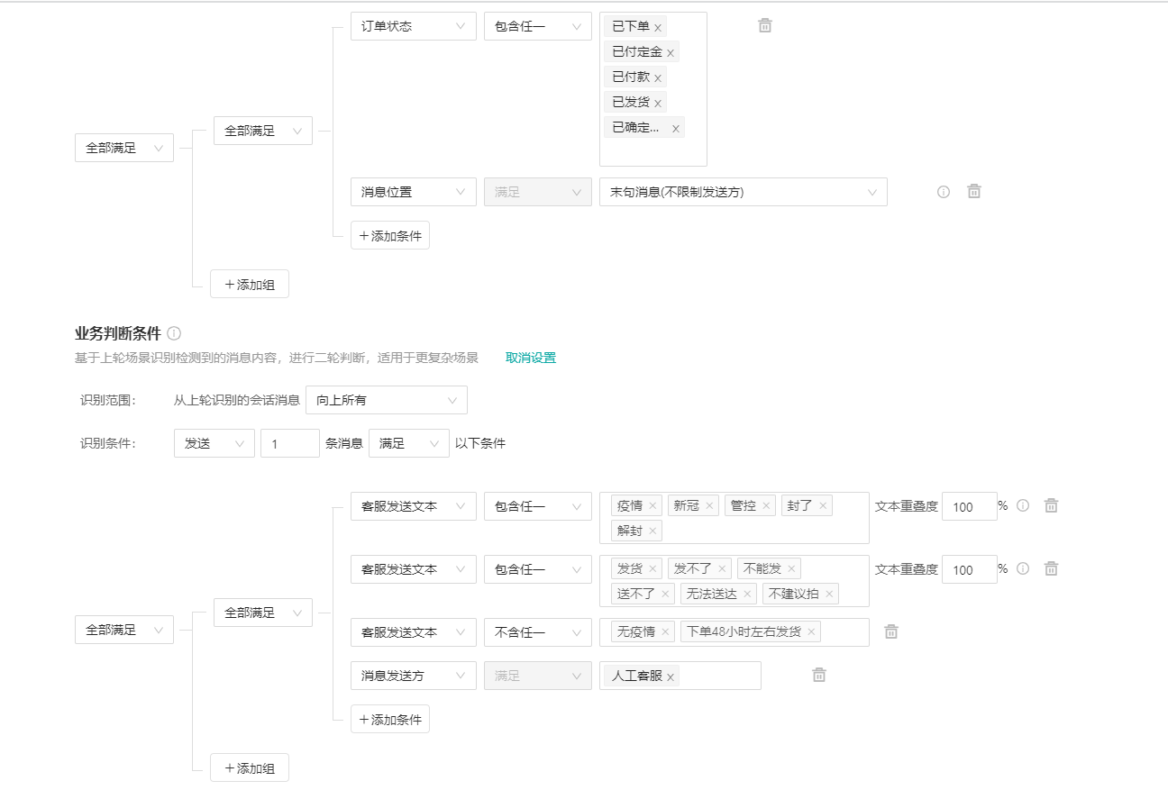Remove the 已下单 tag
Screen dimensions: 1168x790
coord(658,28)
